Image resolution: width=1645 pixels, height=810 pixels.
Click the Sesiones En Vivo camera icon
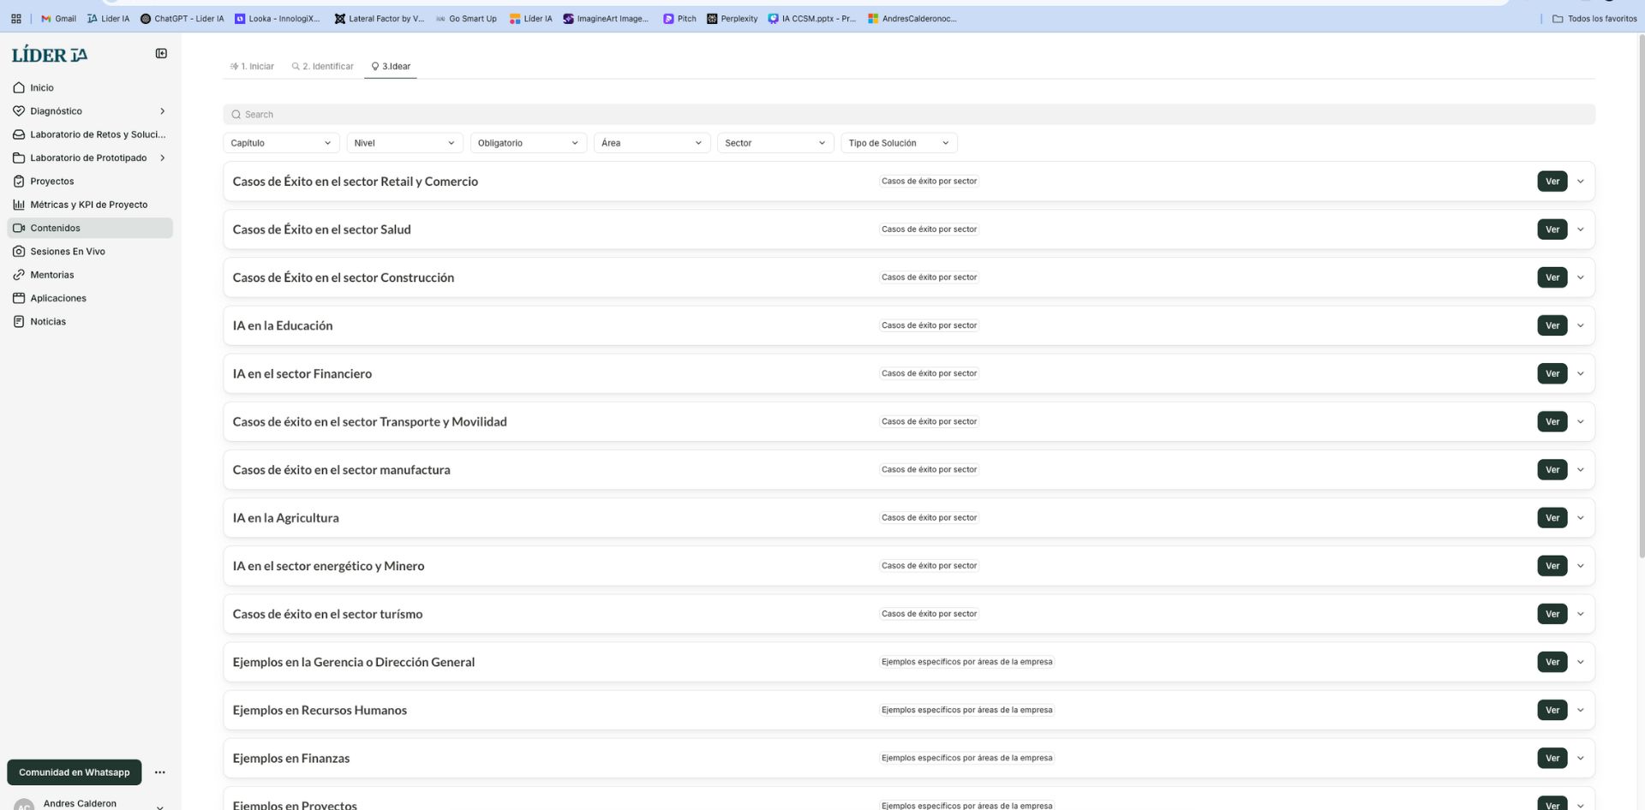19,252
